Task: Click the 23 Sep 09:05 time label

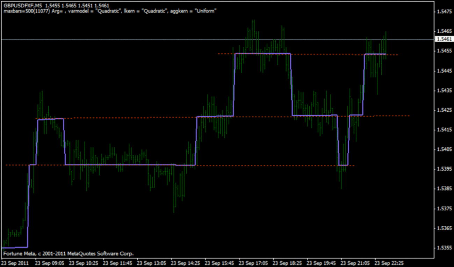Action: (50, 262)
